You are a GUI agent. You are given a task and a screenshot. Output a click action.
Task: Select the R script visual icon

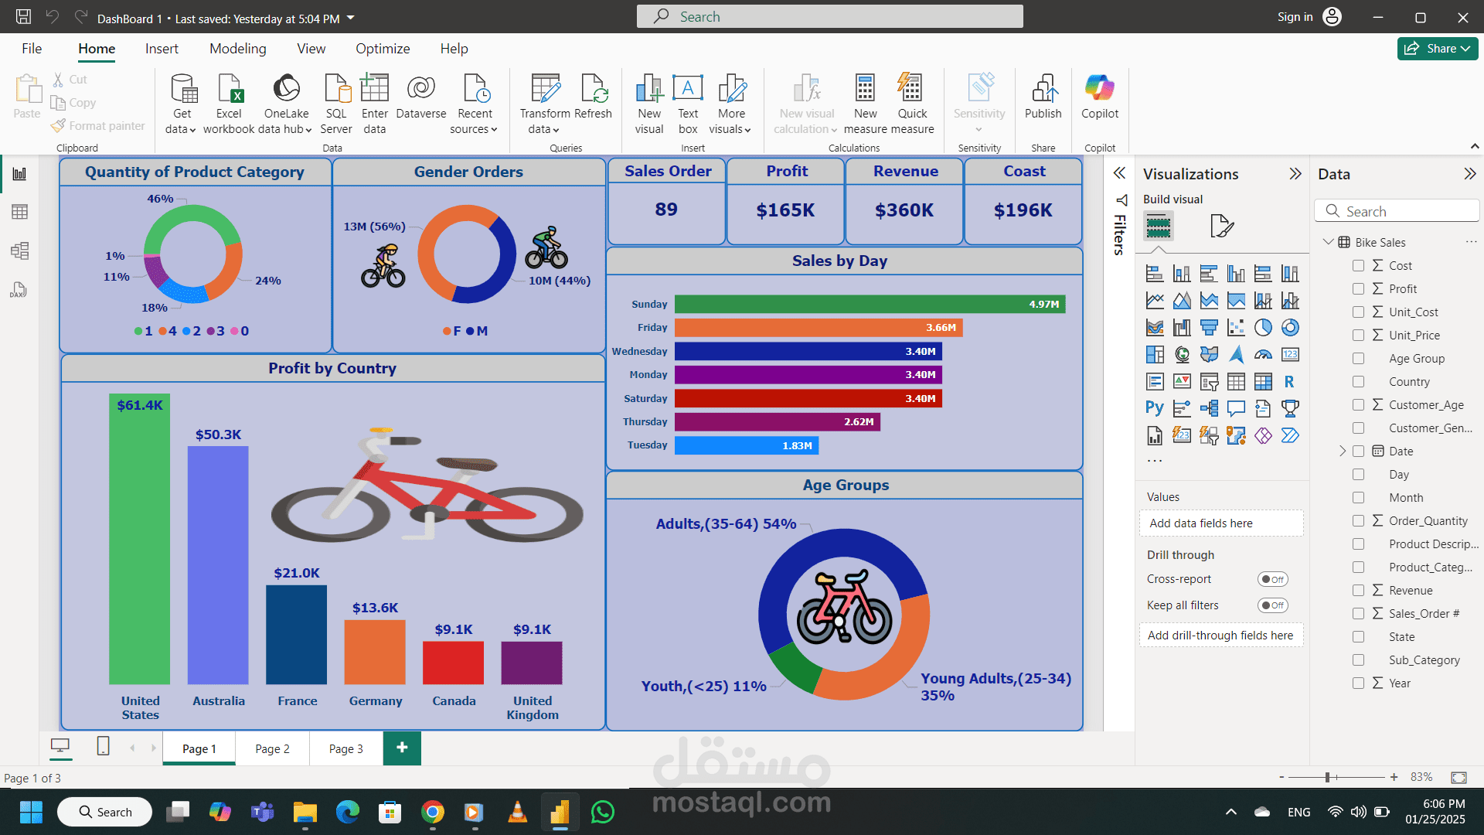1289,381
